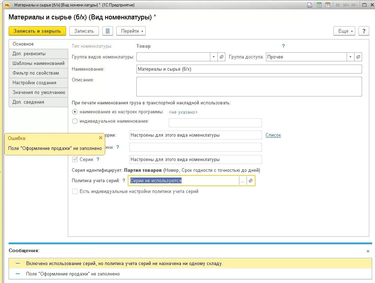Expand Группа видов номенклатуры dropdown

click(x=214, y=57)
